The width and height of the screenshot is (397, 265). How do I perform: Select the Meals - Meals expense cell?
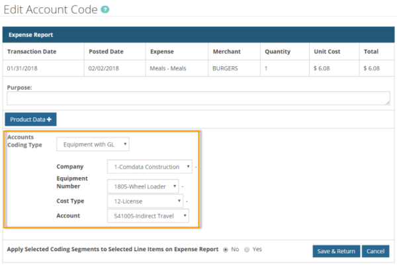pyautogui.click(x=171, y=67)
